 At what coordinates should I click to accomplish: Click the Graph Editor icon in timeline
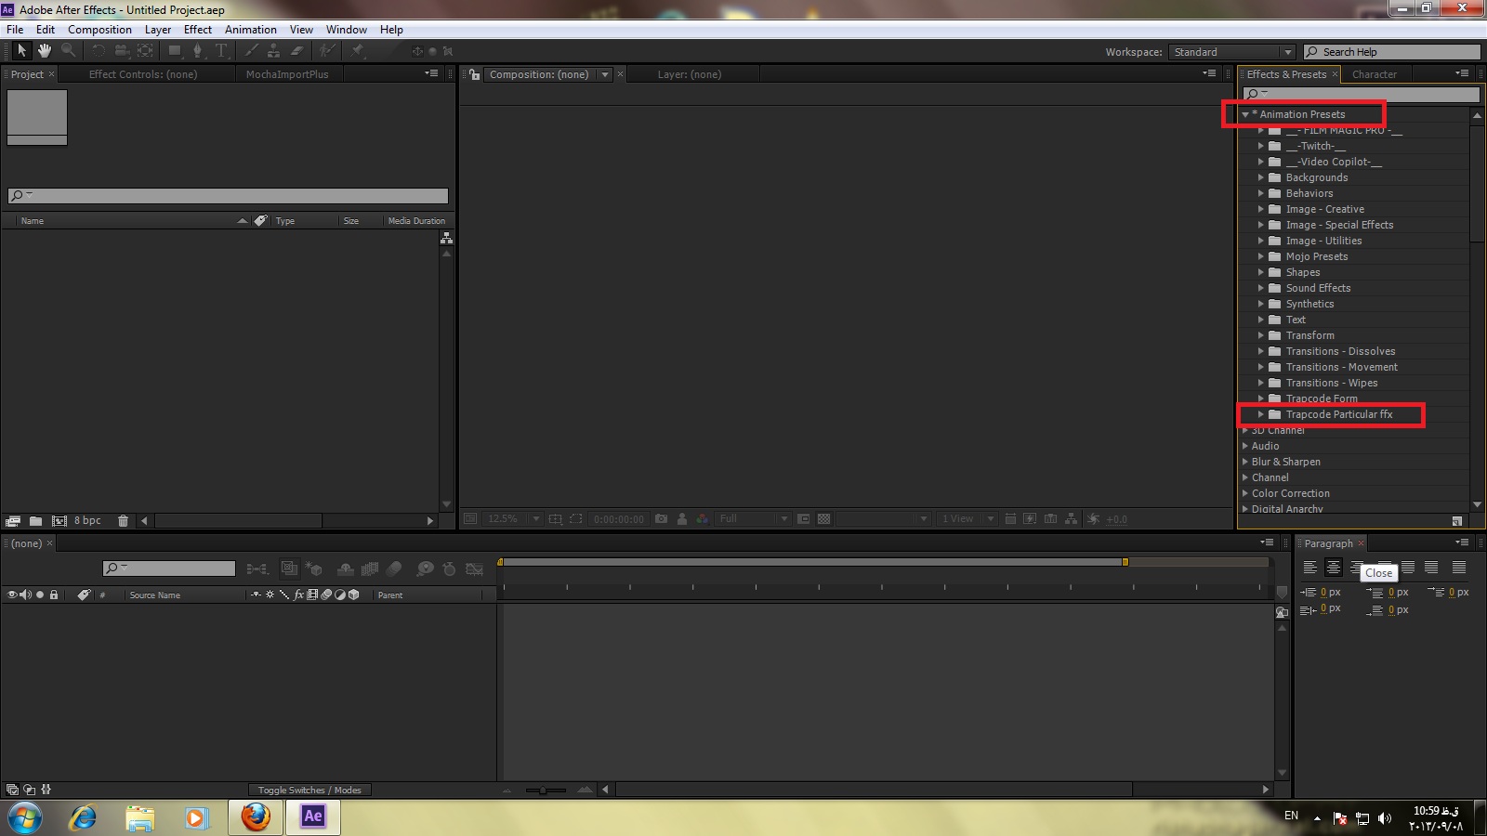pos(474,568)
